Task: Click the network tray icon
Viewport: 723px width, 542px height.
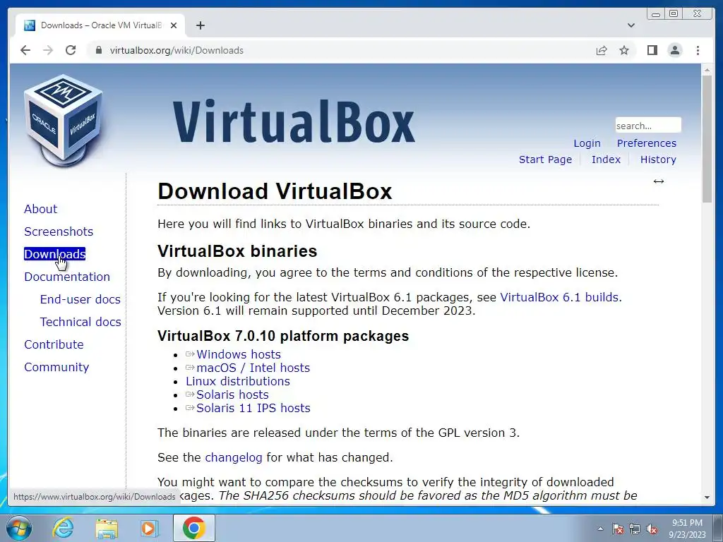Action: [635, 529]
